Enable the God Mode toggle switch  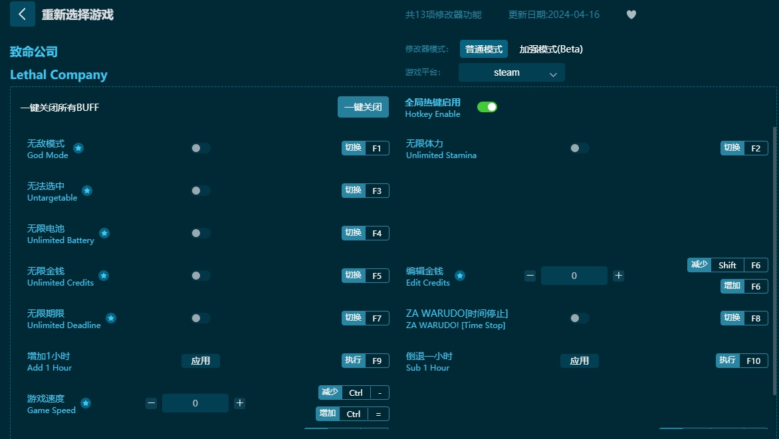coord(200,148)
